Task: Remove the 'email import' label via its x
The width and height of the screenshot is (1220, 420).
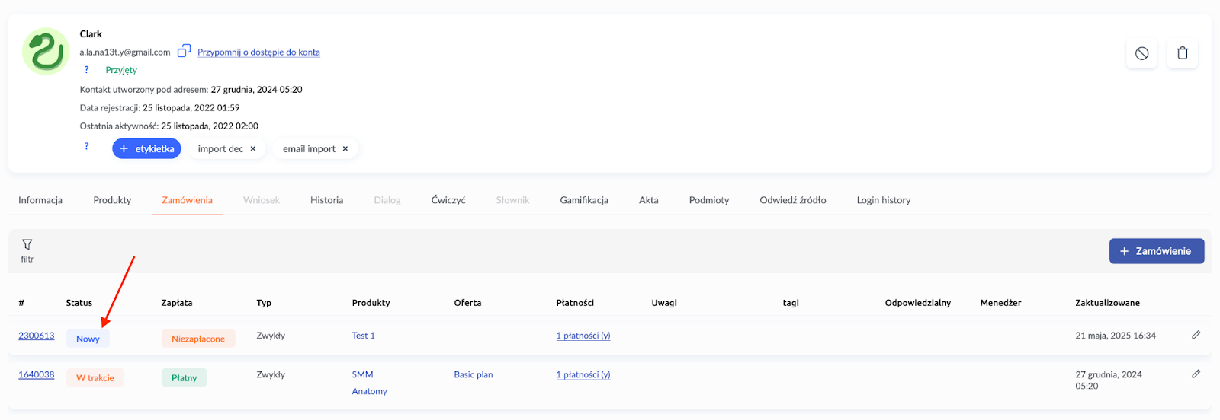Action: tap(345, 149)
